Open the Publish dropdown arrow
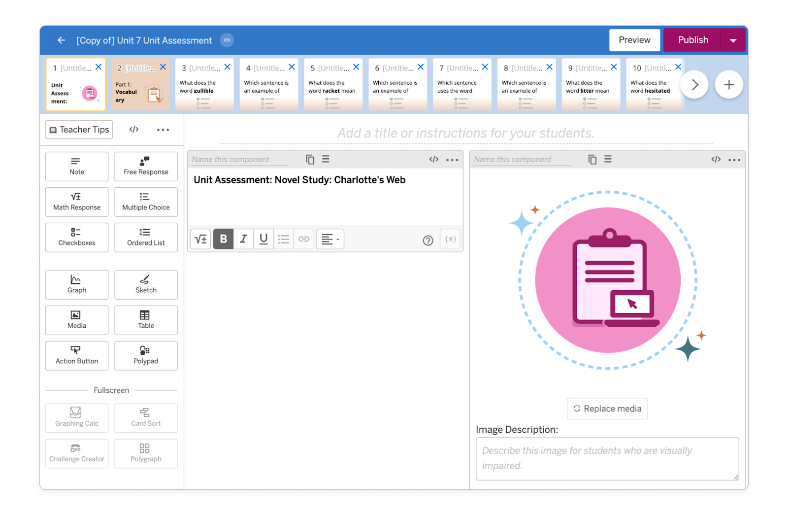788x515 pixels. (733, 40)
